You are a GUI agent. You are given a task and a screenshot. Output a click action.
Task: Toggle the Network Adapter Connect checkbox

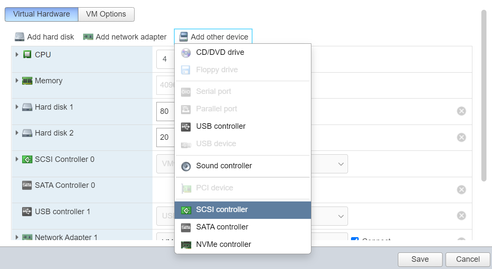(354, 241)
